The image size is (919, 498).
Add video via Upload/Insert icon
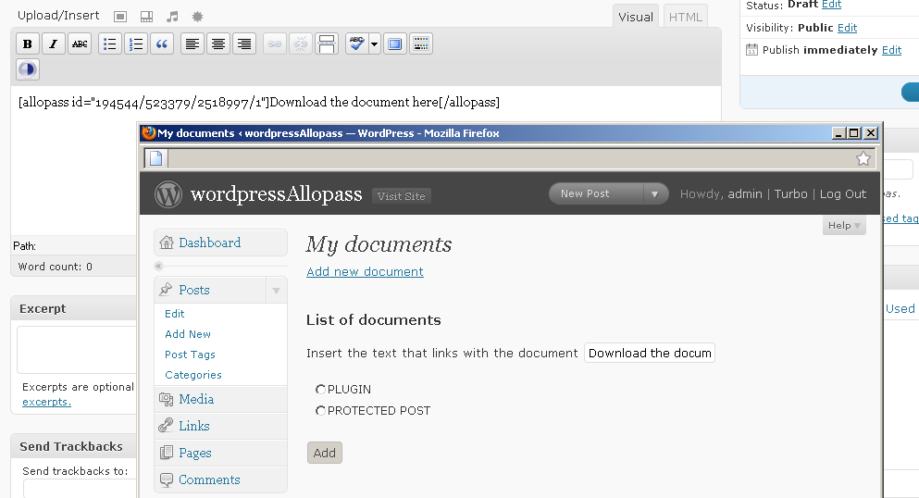coord(146,17)
